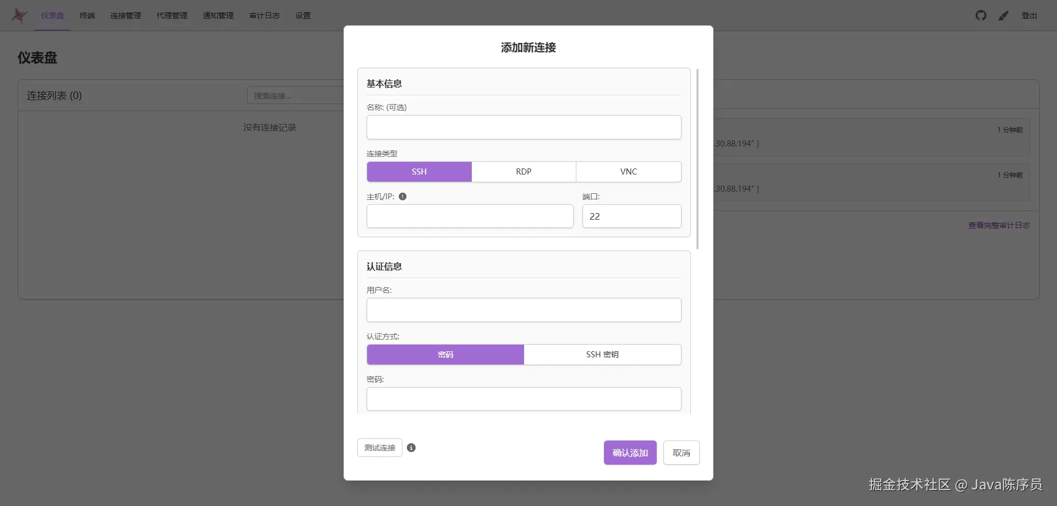Viewport: 1057px width, 506px height.
Task: Open 设置 menu item
Action: coord(303,15)
